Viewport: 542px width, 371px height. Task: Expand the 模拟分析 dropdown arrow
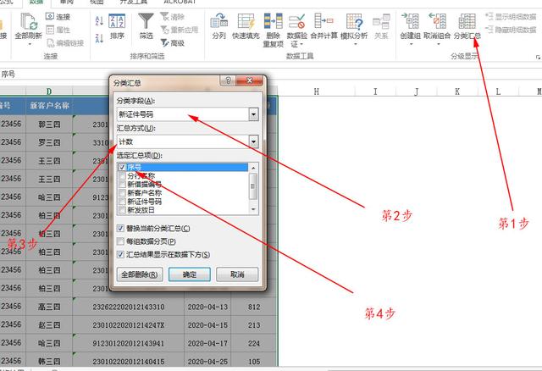(355, 44)
